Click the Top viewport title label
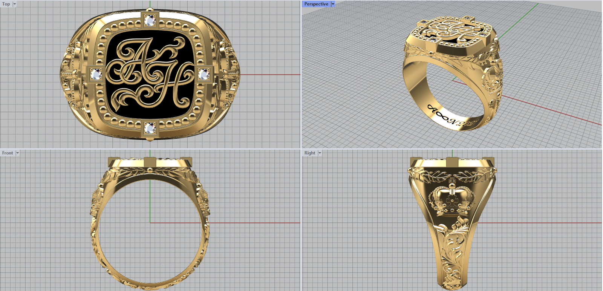This screenshot has height=291, width=603. (6, 4)
